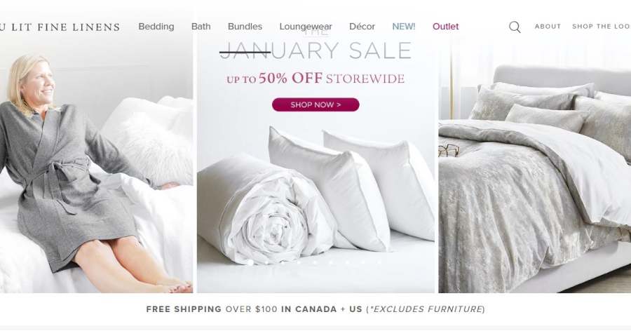The height and width of the screenshot is (331, 631).
Task: Visit the ABOUT page
Action: click(548, 27)
